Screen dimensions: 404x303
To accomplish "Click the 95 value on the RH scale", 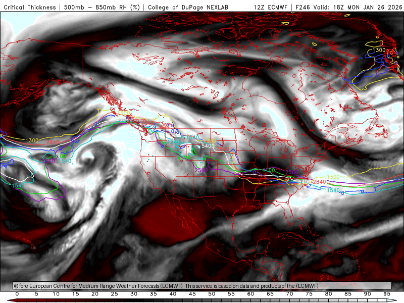I will click(387, 294).
